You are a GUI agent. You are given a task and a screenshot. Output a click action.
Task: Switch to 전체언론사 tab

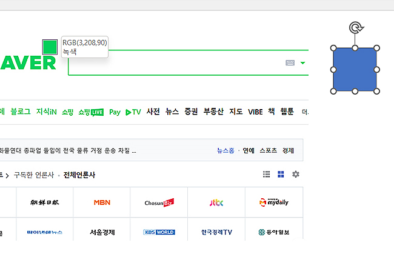(79, 175)
